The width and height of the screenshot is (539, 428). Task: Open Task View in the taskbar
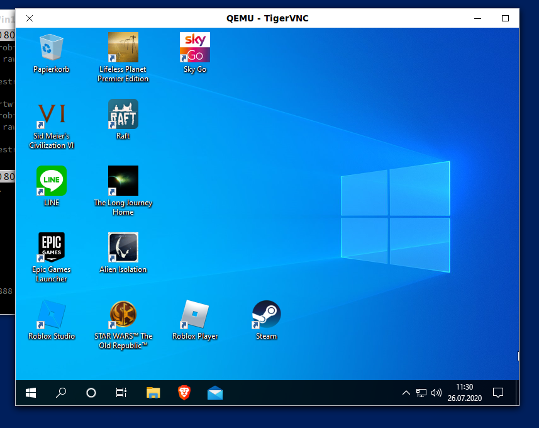click(121, 393)
